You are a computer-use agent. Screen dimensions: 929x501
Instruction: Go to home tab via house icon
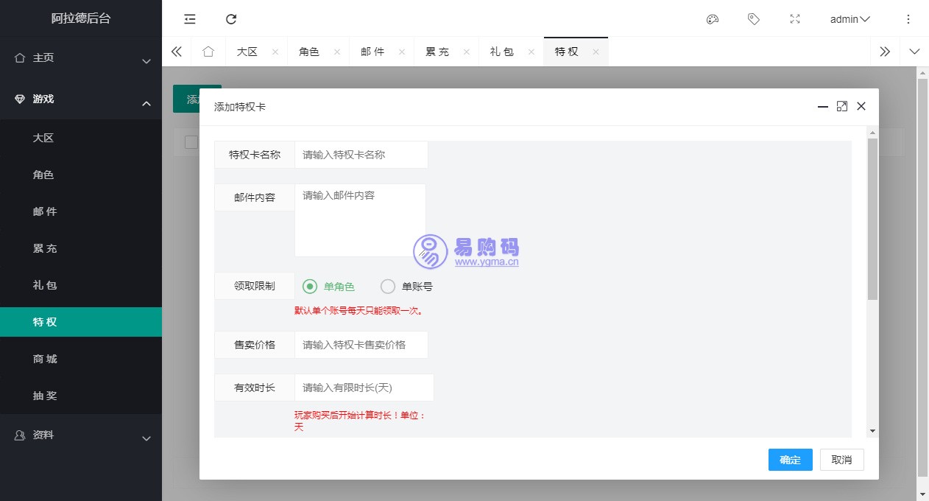(x=208, y=52)
